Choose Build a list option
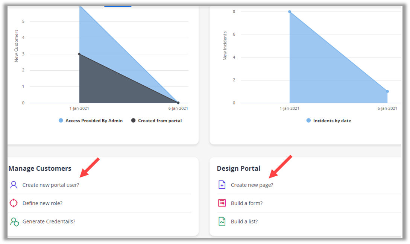The image size is (410, 244). click(244, 221)
